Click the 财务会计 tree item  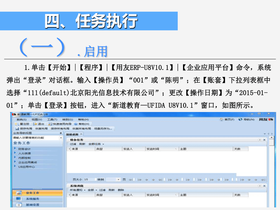pos(24,149)
